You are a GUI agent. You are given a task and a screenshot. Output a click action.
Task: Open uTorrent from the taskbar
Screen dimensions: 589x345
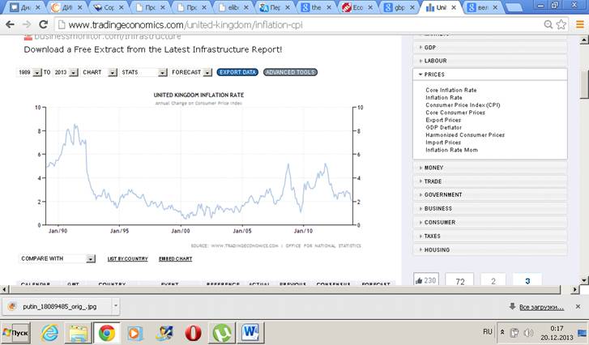click(x=221, y=332)
